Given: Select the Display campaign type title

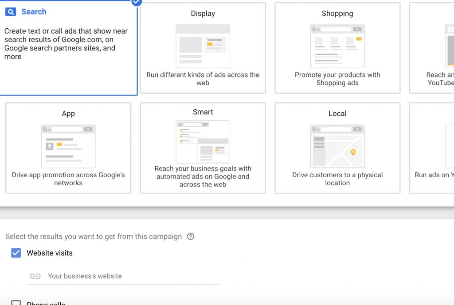Looking at the screenshot, I should [x=203, y=14].
